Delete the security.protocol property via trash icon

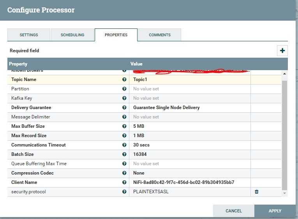click(x=256, y=192)
